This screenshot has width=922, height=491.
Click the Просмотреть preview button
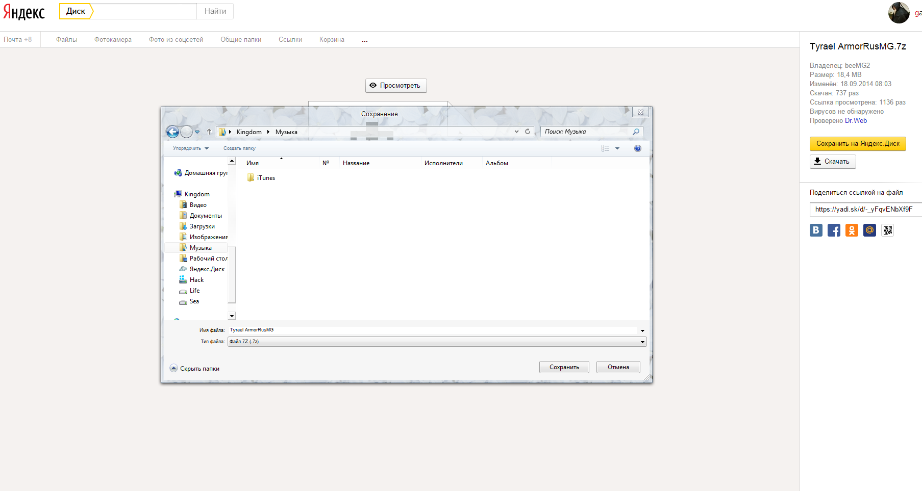click(396, 86)
